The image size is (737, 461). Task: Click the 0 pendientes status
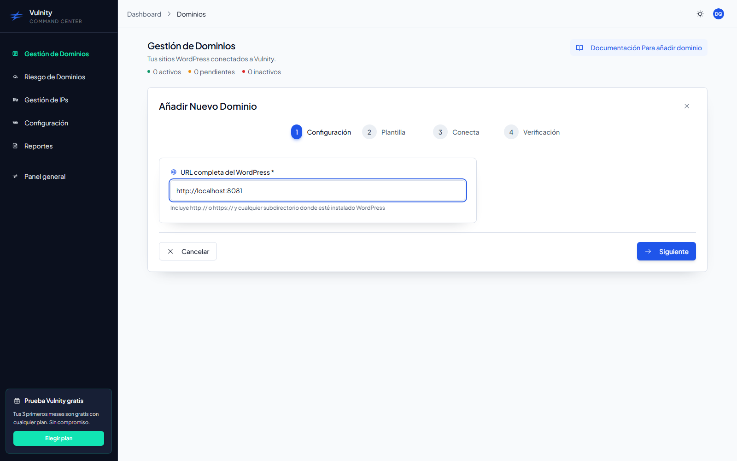212,72
